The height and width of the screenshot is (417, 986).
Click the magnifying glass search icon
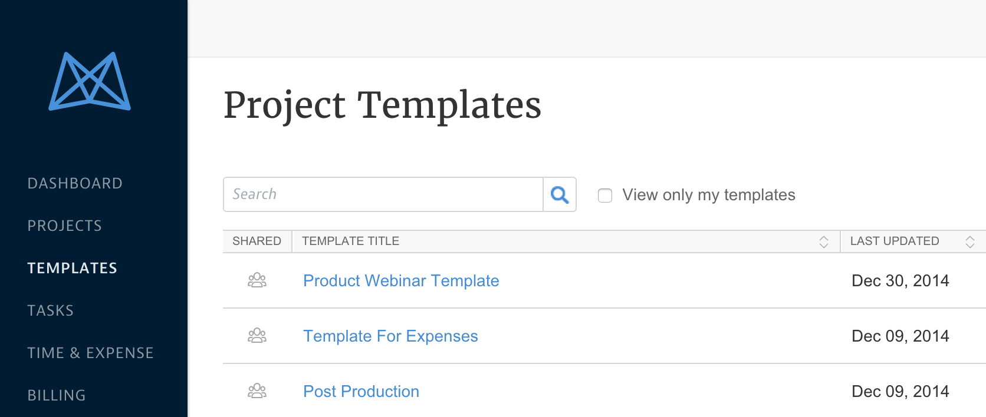(559, 194)
